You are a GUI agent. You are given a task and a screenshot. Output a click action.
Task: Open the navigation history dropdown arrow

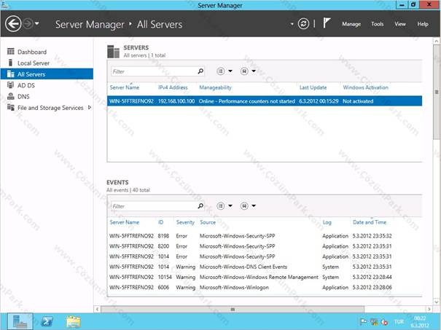click(x=37, y=24)
